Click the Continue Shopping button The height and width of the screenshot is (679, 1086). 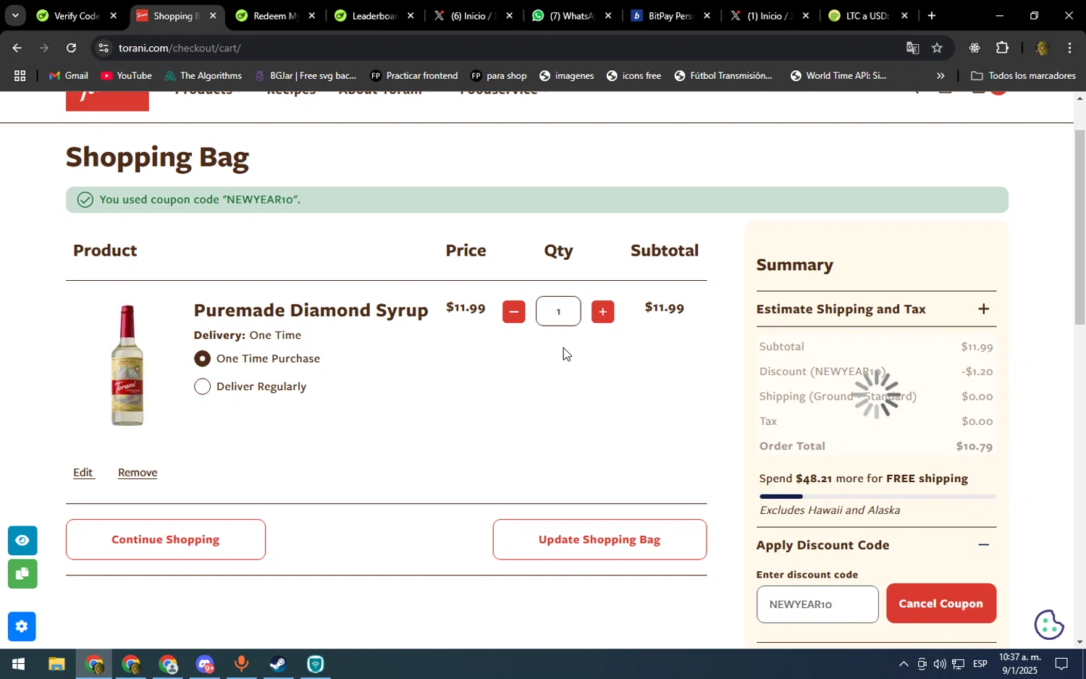click(x=166, y=539)
